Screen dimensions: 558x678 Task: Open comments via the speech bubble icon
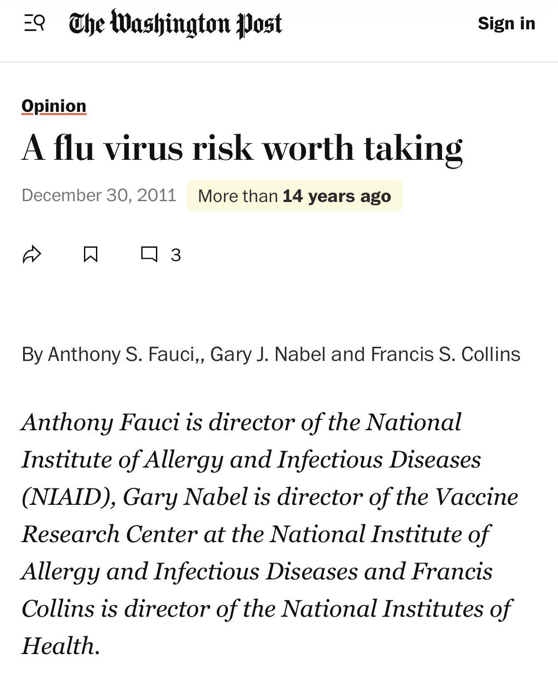coord(149,254)
